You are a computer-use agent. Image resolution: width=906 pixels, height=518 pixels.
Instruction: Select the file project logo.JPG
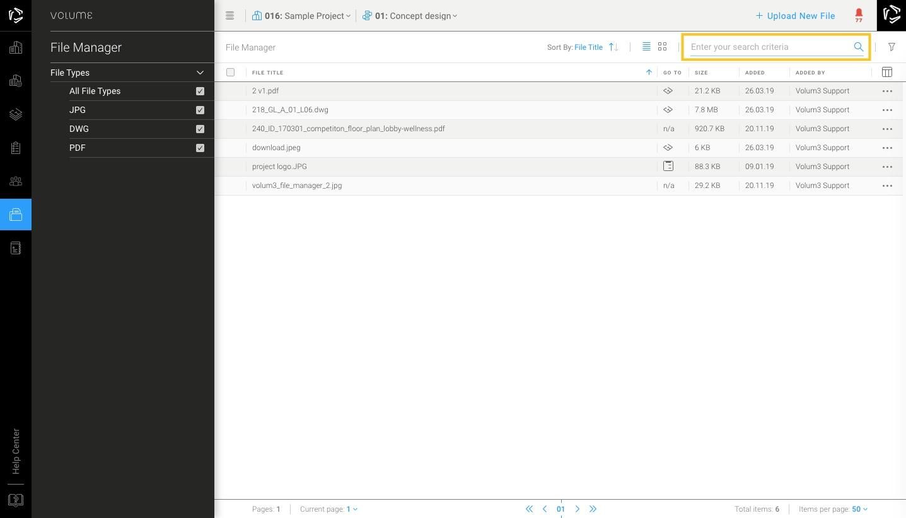[x=279, y=167]
